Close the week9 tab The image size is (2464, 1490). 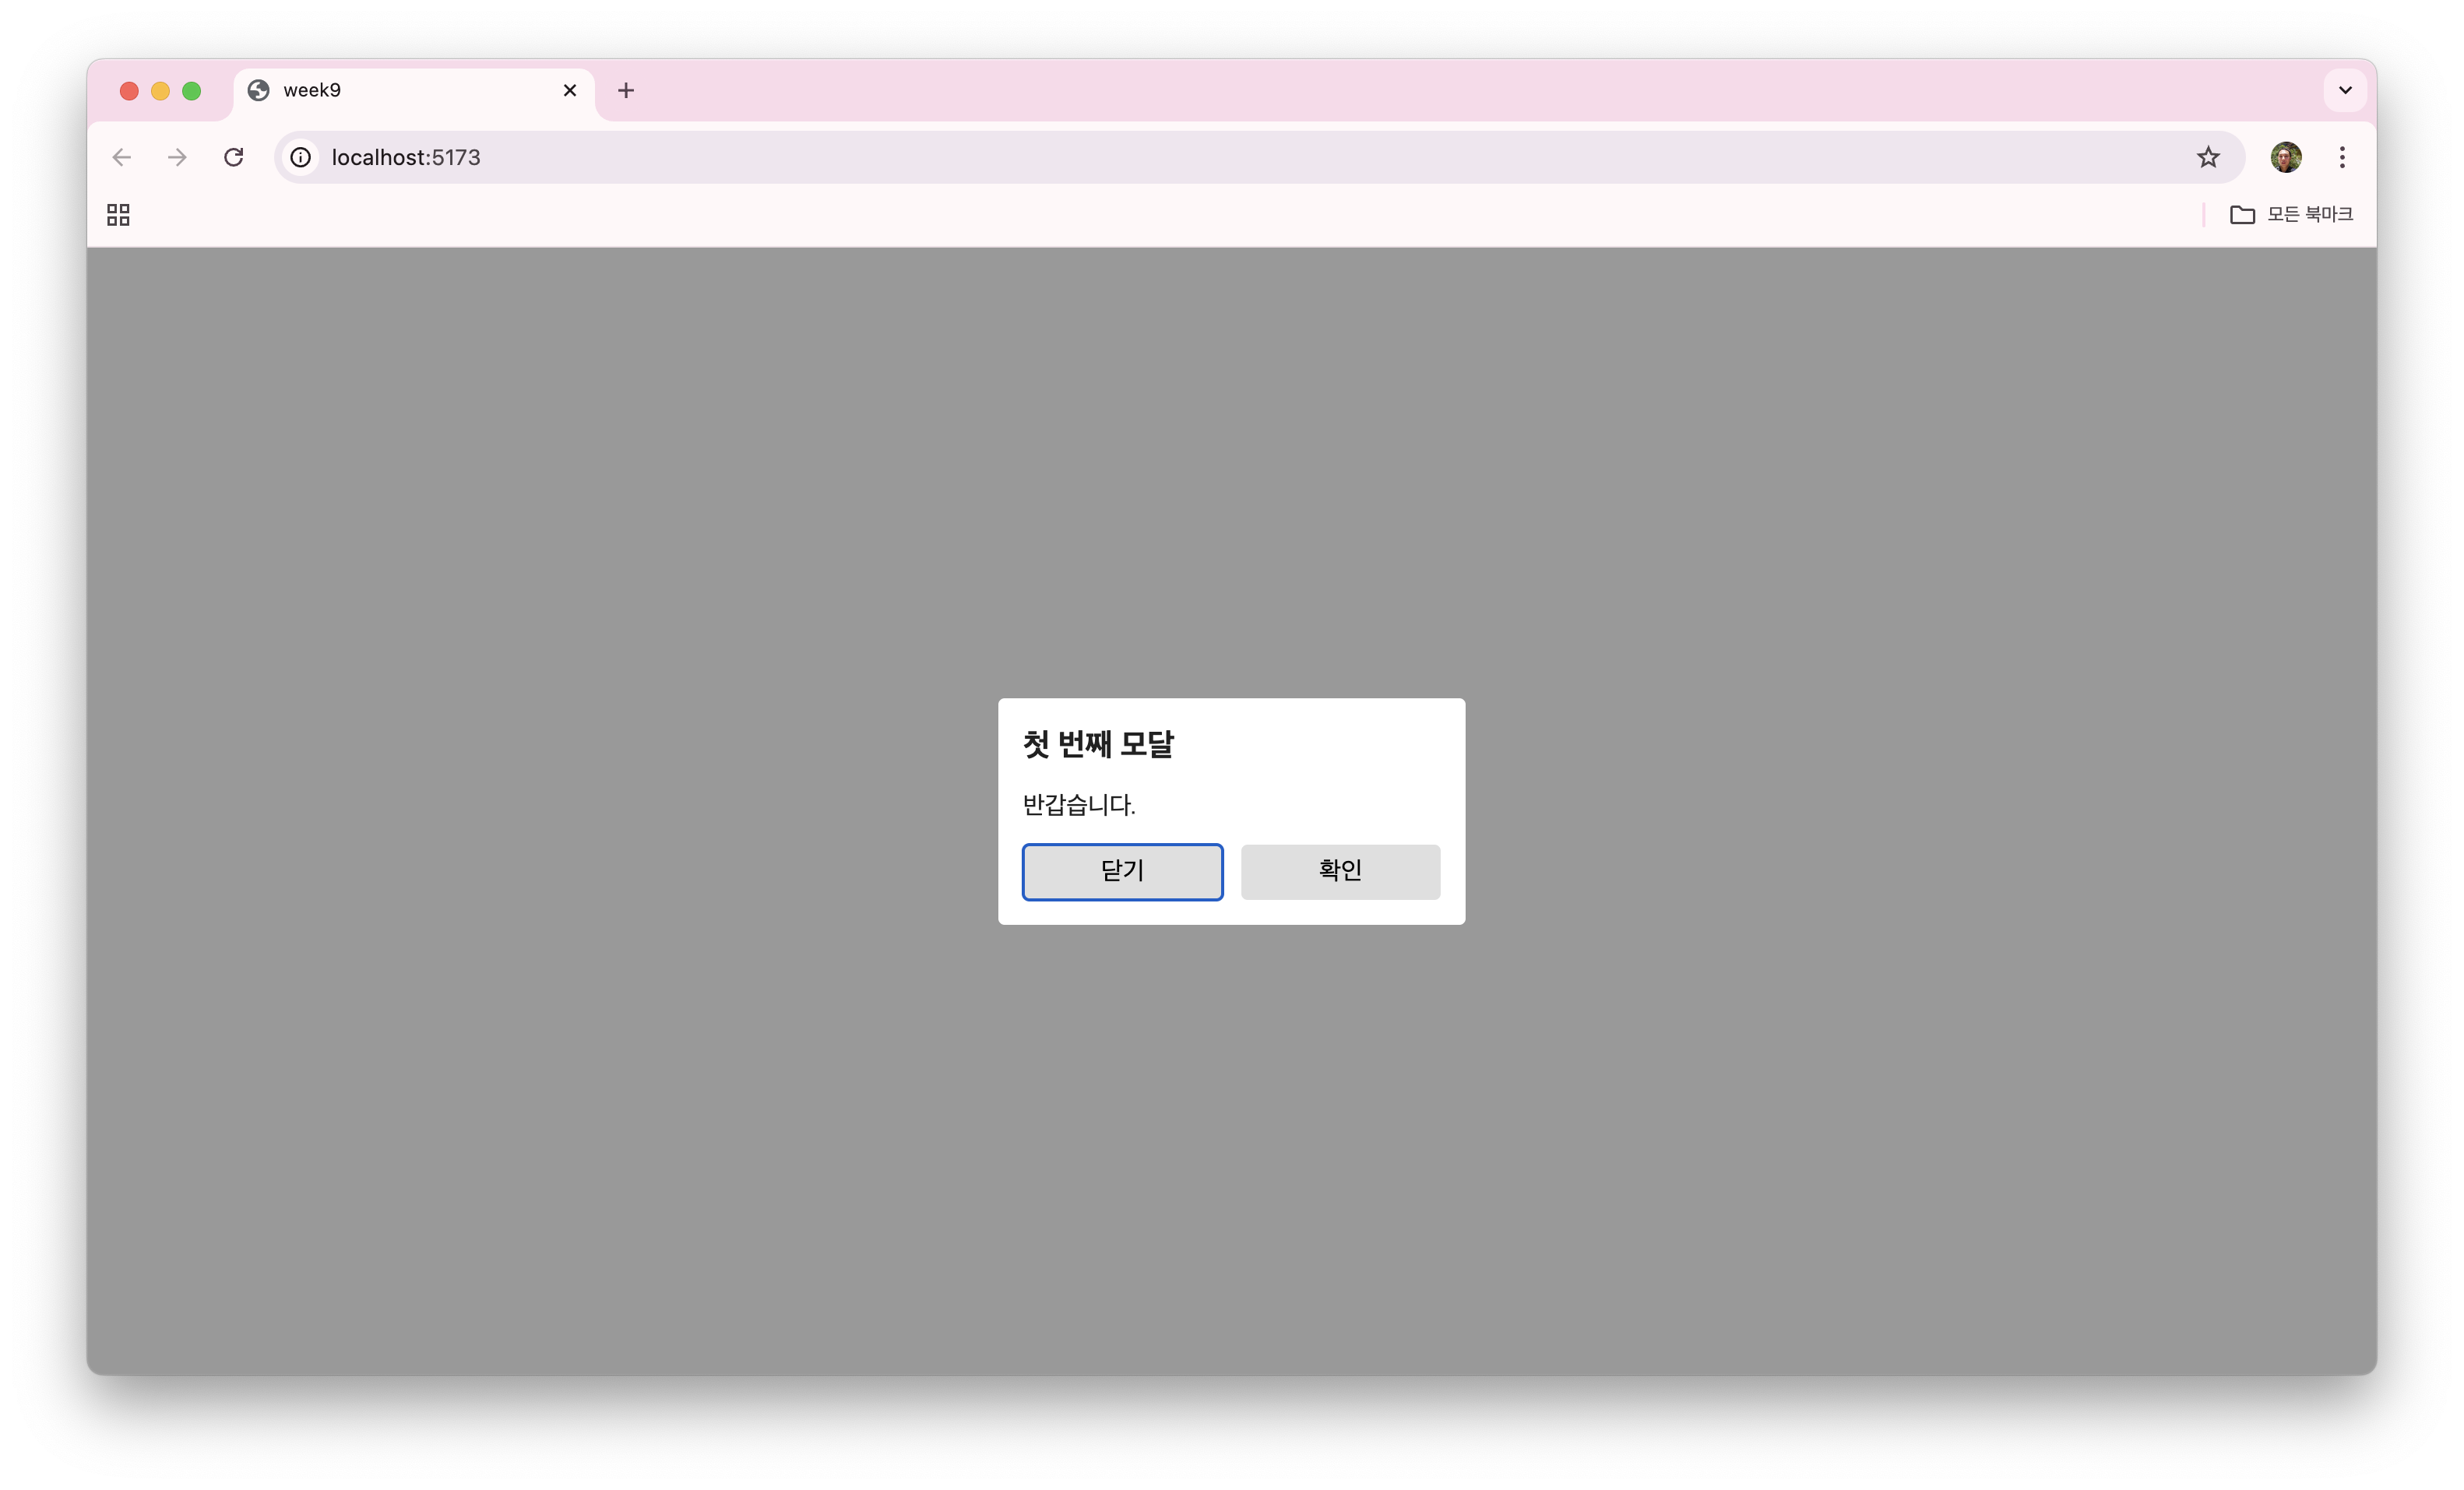pyautogui.click(x=570, y=90)
